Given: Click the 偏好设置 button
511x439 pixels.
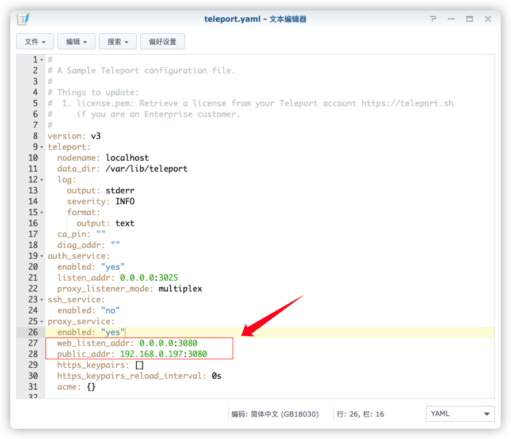Looking at the screenshot, I should (163, 41).
